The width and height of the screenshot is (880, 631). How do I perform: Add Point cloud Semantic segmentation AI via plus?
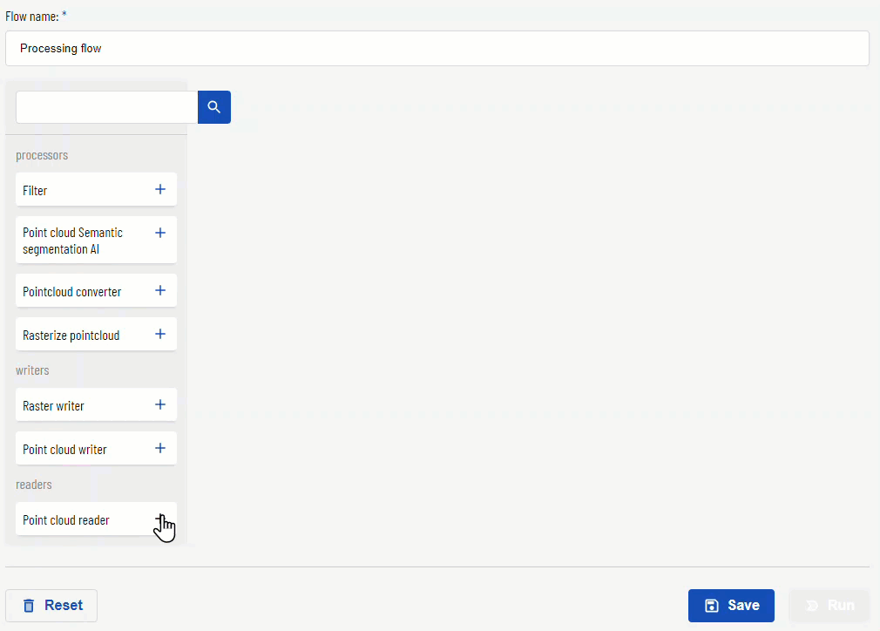160,233
